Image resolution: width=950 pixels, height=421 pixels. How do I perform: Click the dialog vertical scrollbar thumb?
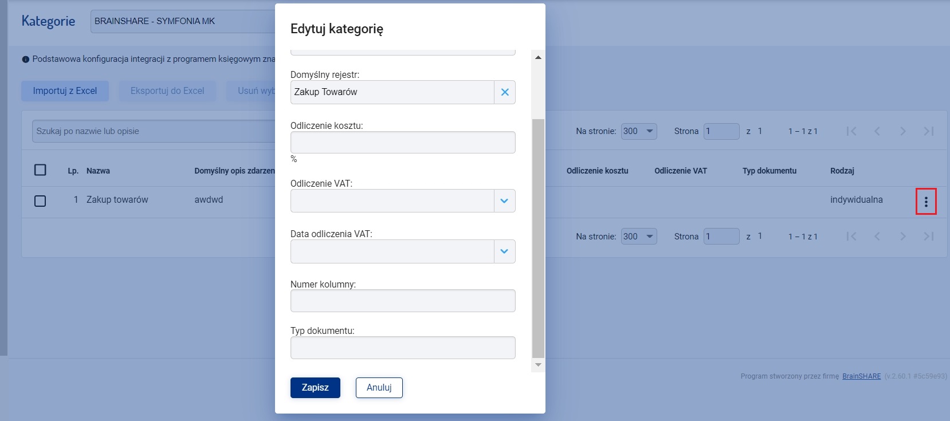pos(538,238)
